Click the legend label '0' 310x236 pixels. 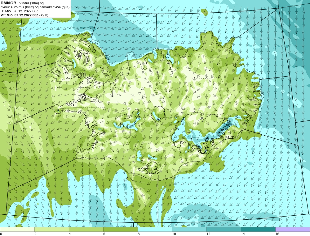pos(1,234)
